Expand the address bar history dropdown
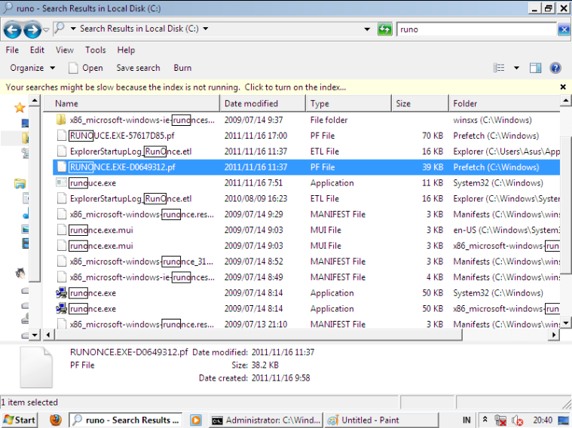572x428 pixels. pos(367,29)
